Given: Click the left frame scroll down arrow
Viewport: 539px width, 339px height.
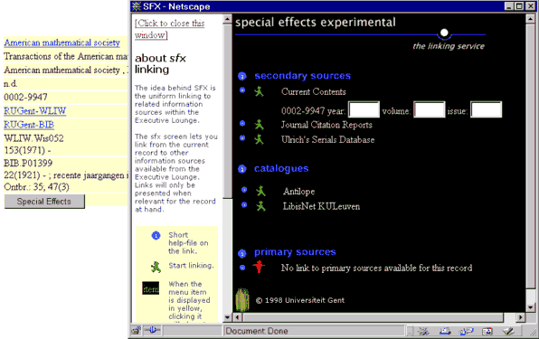Looking at the screenshot, I should (x=227, y=317).
